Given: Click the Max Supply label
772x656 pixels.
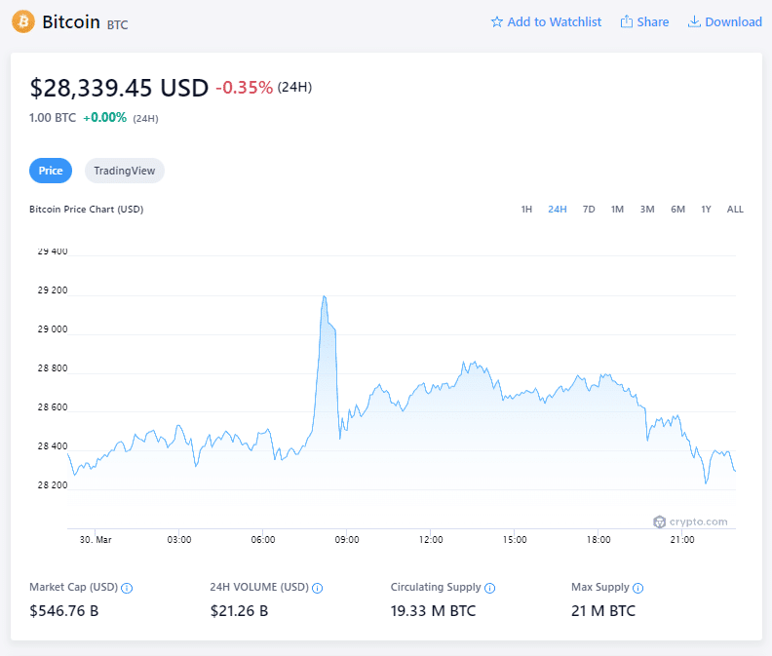Looking at the screenshot, I should (x=600, y=587).
